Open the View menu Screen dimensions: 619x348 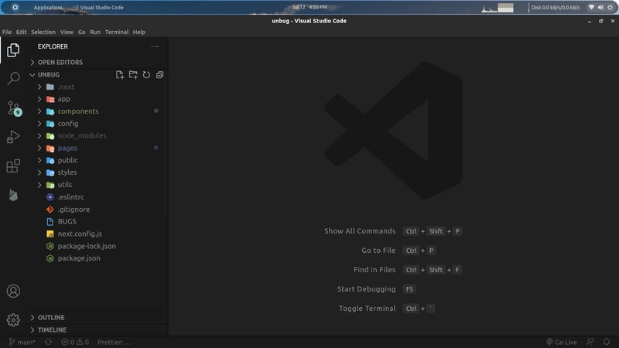tap(67, 32)
